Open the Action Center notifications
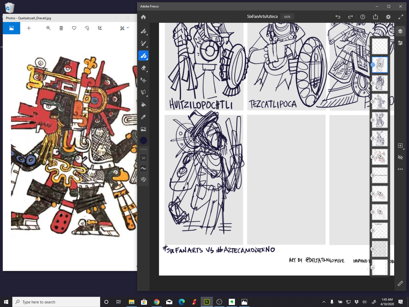Viewport: 409px width, 307px height. click(401, 302)
